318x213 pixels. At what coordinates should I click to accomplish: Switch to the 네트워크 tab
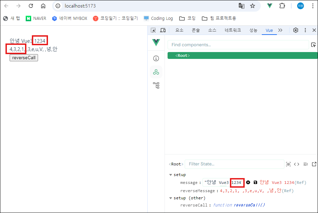pyautogui.click(x=233, y=30)
